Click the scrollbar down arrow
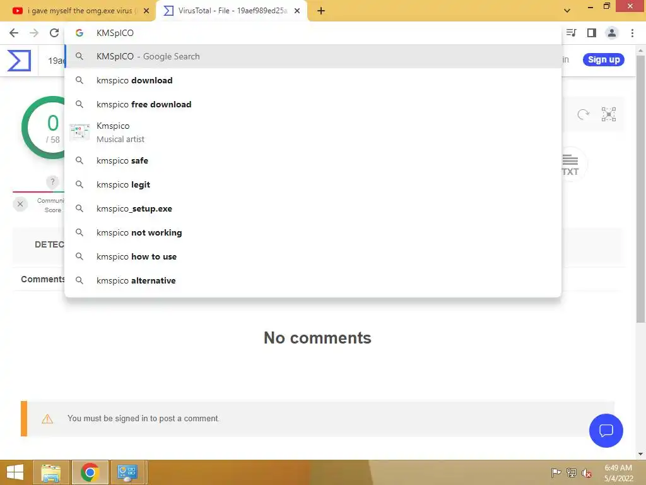Image resolution: width=646 pixels, height=485 pixels. (x=640, y=454)
